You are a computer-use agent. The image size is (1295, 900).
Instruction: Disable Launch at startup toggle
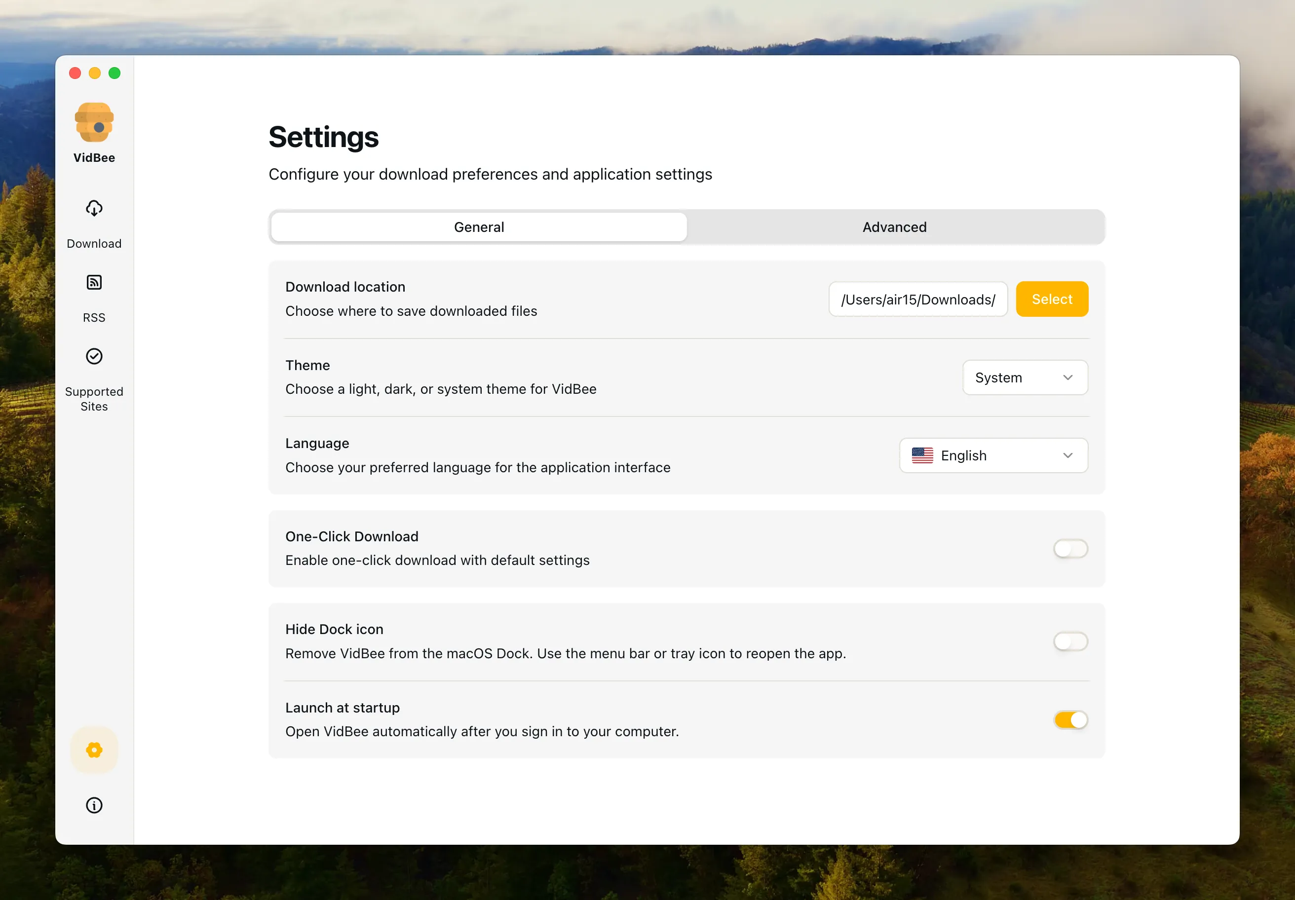[1070, 719]
